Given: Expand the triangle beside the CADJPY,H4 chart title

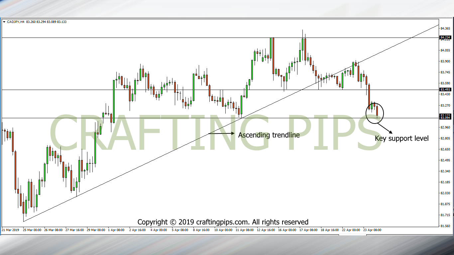Looking at the screenshot, I should pyautogui.click(x=4, y=22).
